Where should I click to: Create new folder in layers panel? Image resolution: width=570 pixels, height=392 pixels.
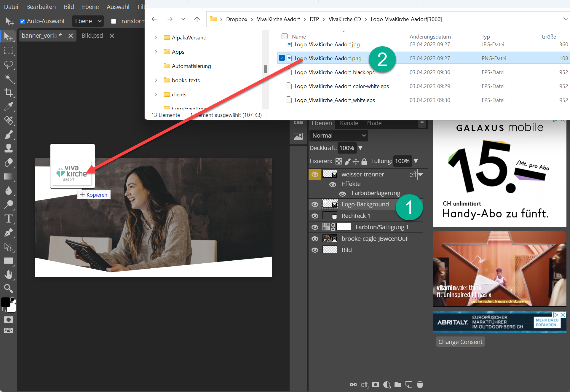pos(398,385)
